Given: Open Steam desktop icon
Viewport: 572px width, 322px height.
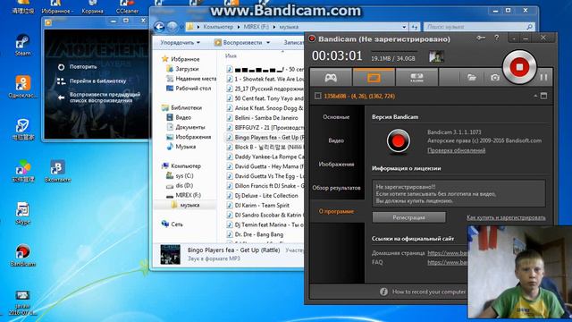Looking at the screenshot, I should click(x=22, y=46).
